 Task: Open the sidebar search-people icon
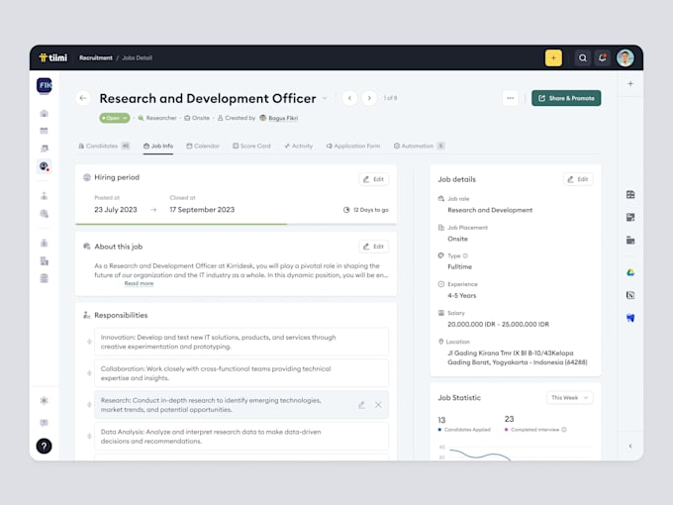point(45,214)
